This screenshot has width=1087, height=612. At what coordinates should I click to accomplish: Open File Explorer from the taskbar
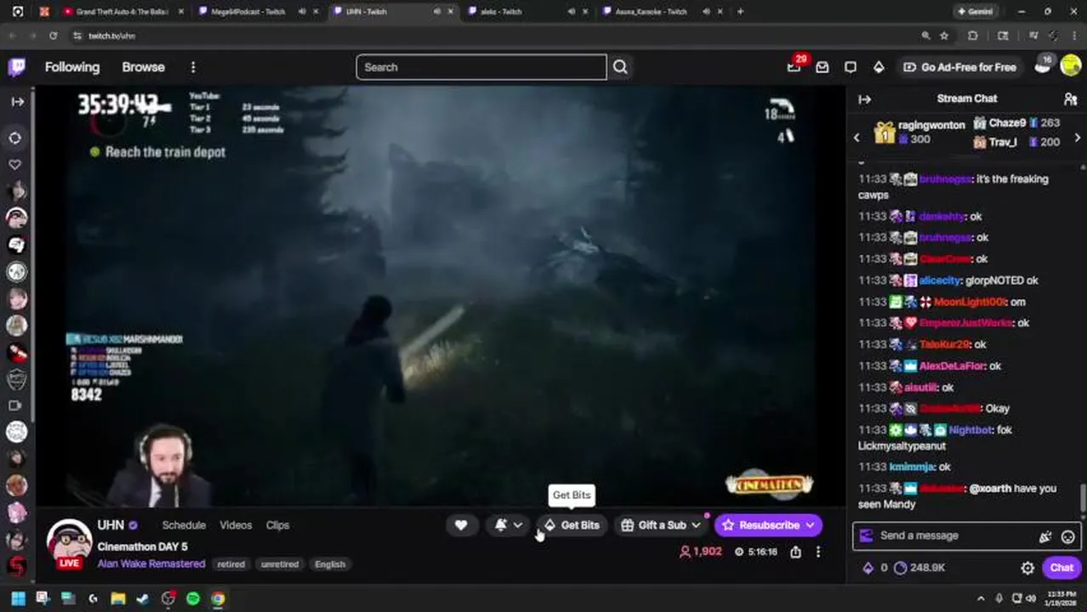[x=118, y=598]
